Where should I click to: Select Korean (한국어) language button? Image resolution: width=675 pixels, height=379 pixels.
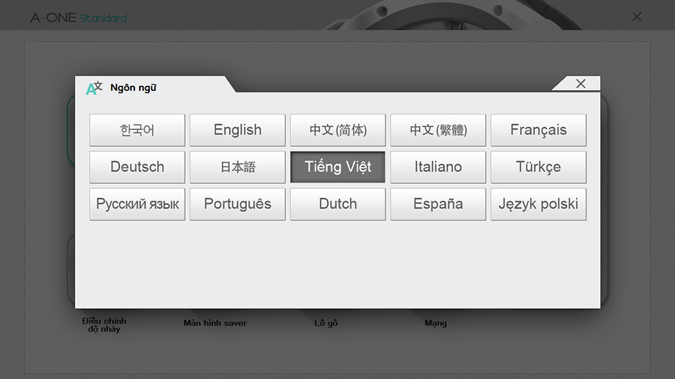137,130
